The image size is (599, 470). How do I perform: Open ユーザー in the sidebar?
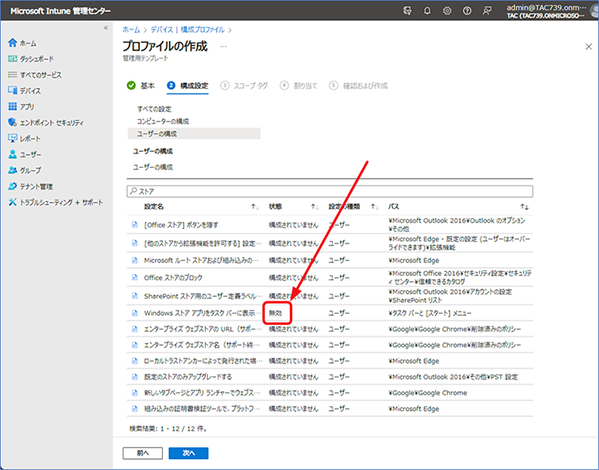[x=24, y=154]
